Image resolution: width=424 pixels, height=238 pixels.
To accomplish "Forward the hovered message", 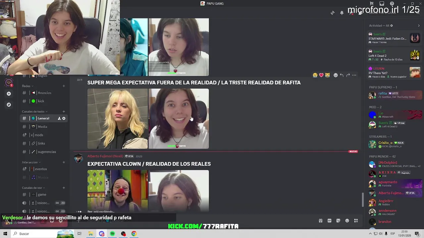I will 348,75.
